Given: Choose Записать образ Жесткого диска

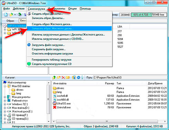Looking at the screenshot, I should pos(69,29).
